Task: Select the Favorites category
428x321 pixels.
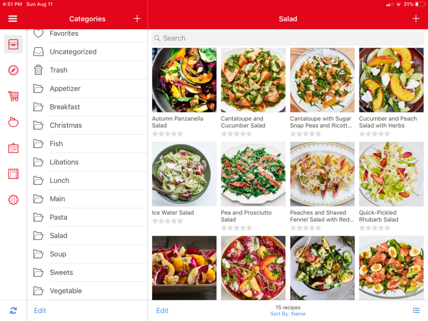Action: coord(64,33)
